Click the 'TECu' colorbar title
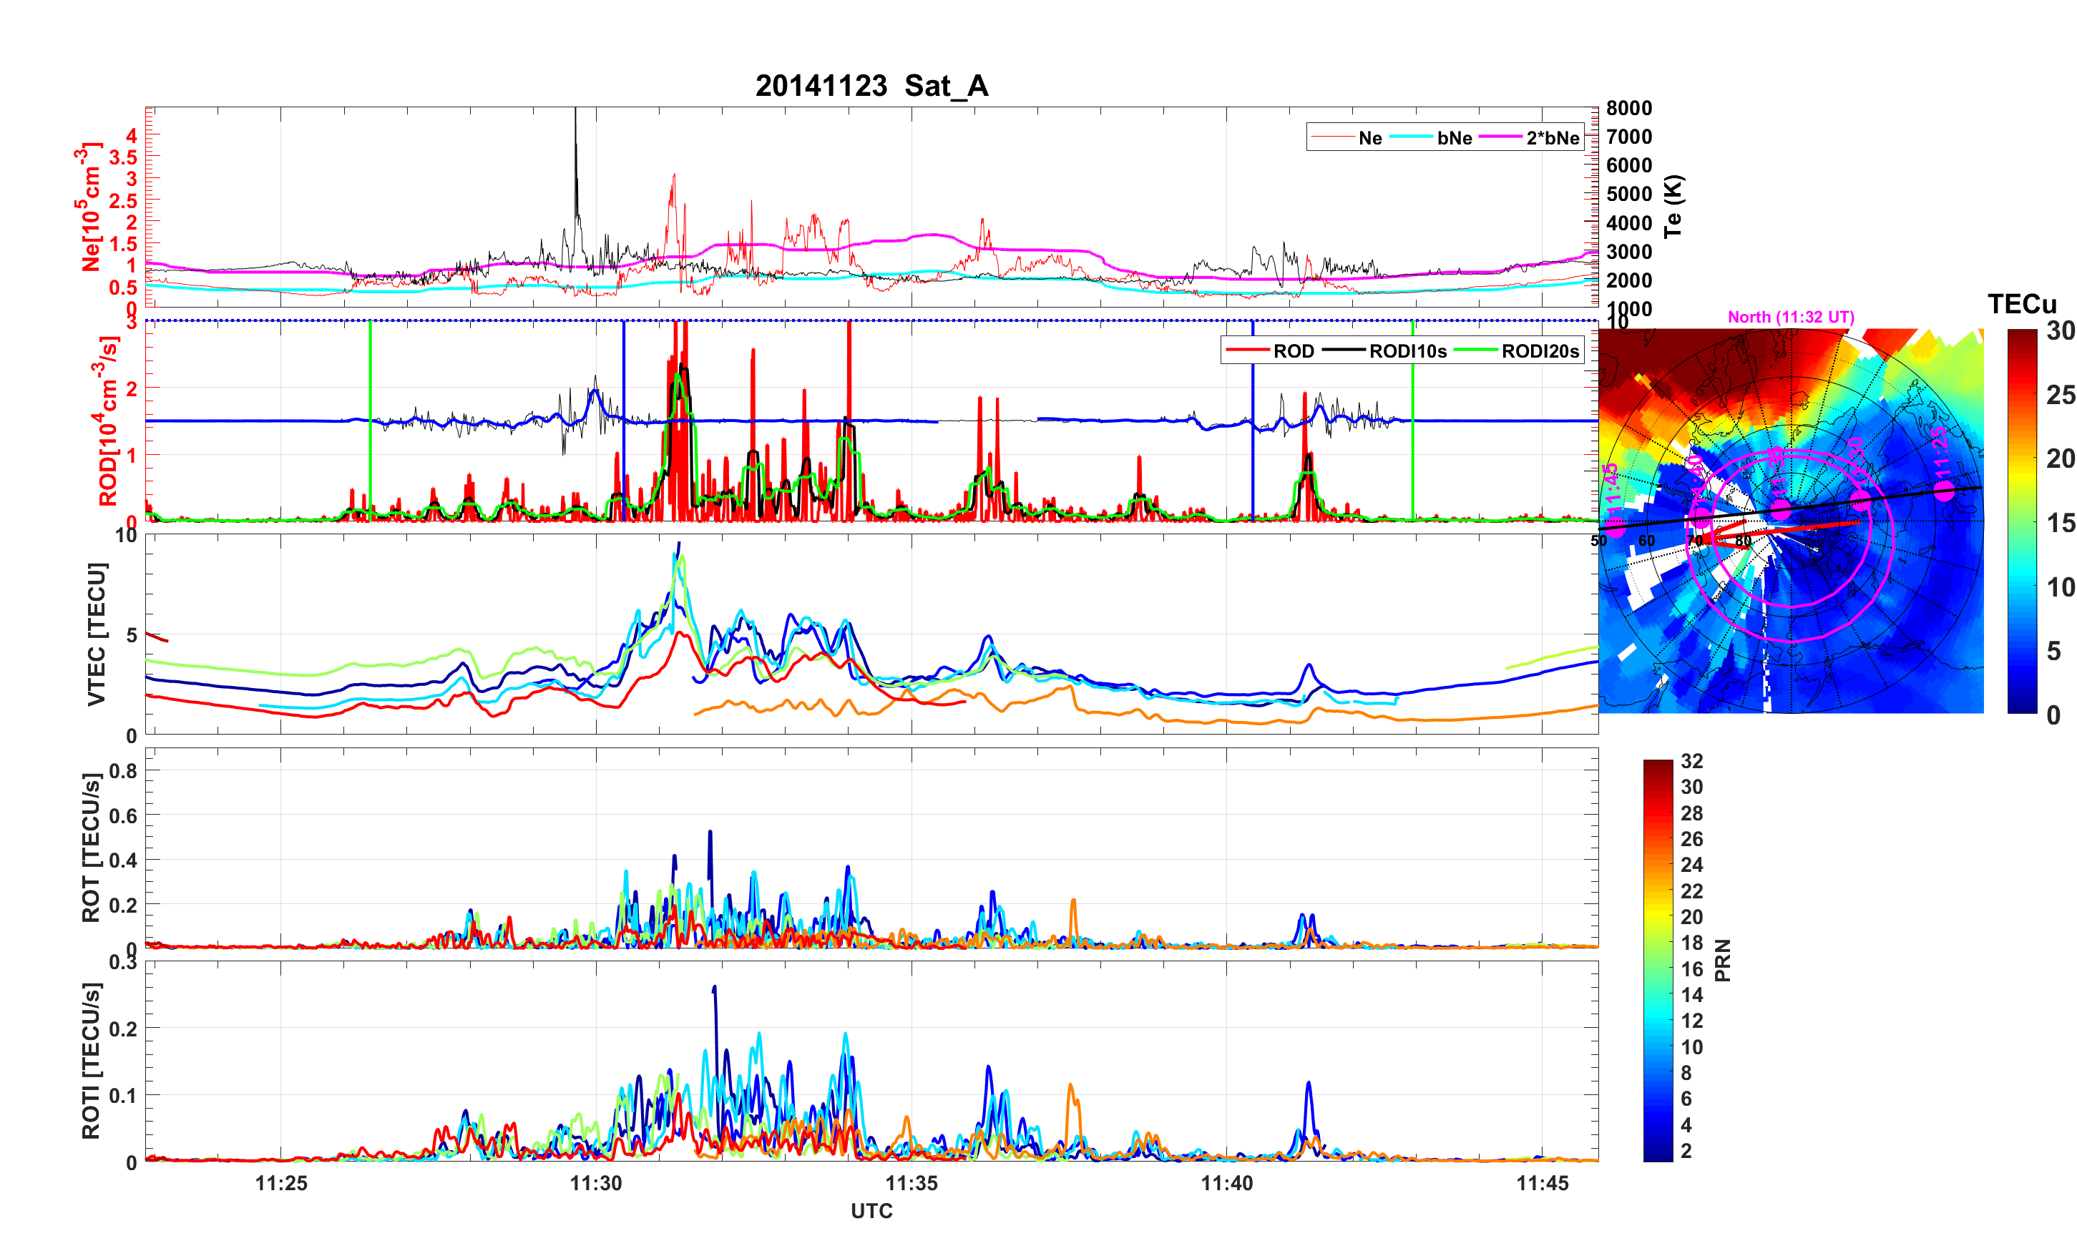The image size is (2077, 1256). [2022, 303]
